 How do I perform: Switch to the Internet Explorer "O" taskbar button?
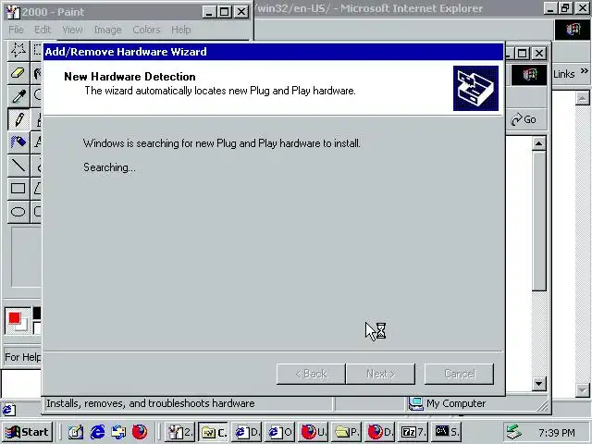coord(279,432)
